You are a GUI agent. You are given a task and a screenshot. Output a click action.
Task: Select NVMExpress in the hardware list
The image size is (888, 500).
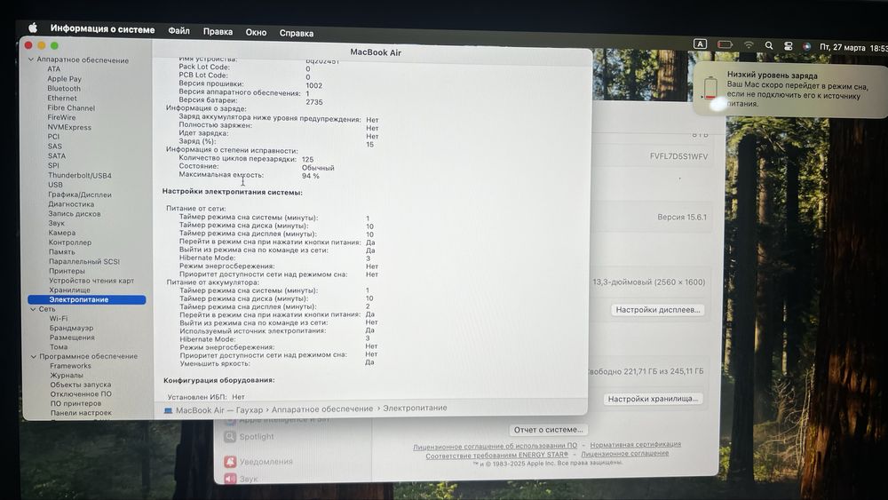pos(69,127)
